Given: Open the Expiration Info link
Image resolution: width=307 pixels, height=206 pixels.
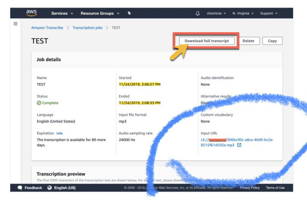Looking at the screenshot, I should (60, 133).
